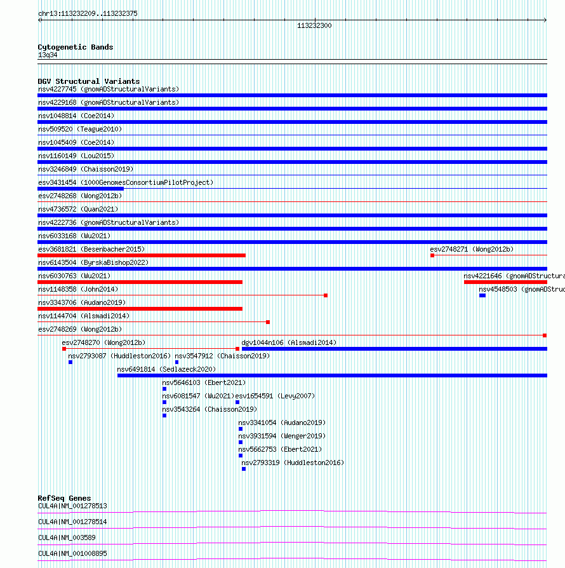Select the red esv3681821 variant bar
This screenshot has width=565, height=568.
click(142, 255)
